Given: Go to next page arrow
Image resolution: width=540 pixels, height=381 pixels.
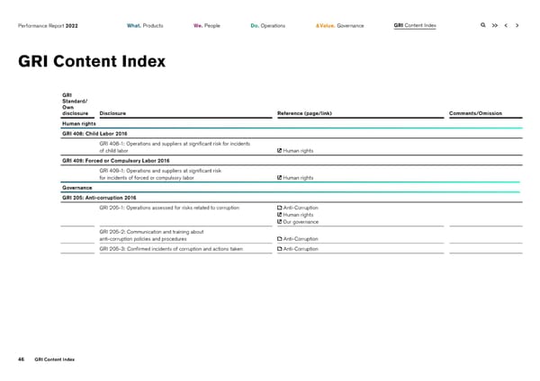Looking at the screenshot, I should click(517, 25).
